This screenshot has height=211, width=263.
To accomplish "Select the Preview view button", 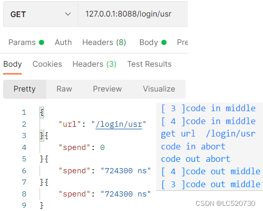I will point(107,89).
